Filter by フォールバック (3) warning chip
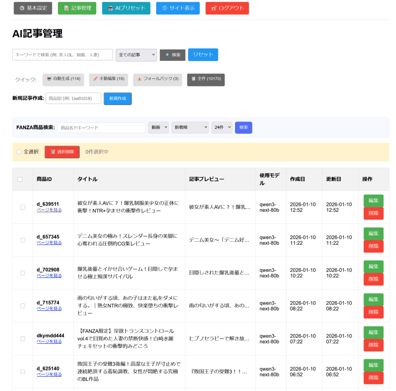This screenshot has width=396, height=391. pyautogui.click(x=157, y=79)
